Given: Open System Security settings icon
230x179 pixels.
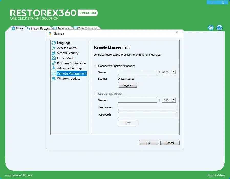Looking at the screenshot, I should 53,53.
